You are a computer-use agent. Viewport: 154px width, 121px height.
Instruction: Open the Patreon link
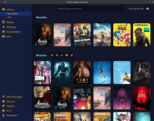point(10,106)
